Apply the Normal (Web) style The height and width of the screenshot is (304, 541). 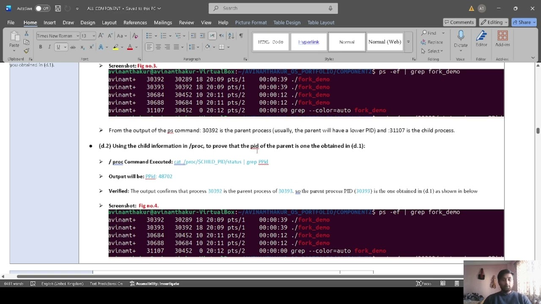[385, 42]
